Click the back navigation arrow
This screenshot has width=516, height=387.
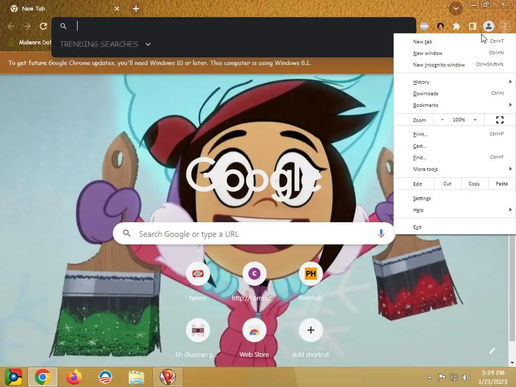(11, 26)
